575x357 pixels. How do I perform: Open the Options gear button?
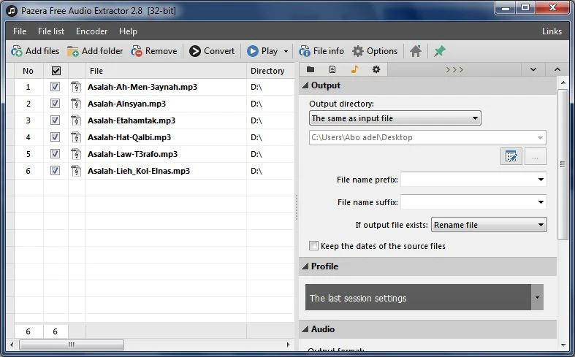(375, 51)
